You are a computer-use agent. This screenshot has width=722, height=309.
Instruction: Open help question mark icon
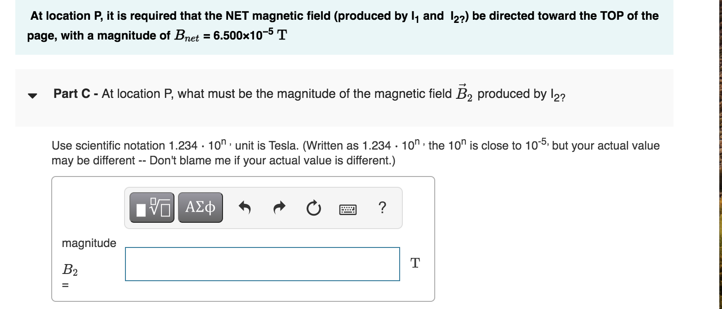(382, 207)
